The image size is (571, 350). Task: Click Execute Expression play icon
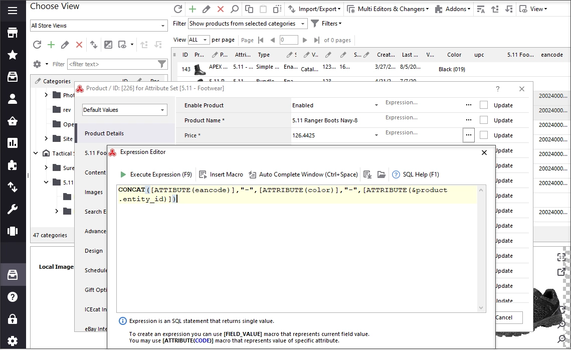click(x=123, y=175)
